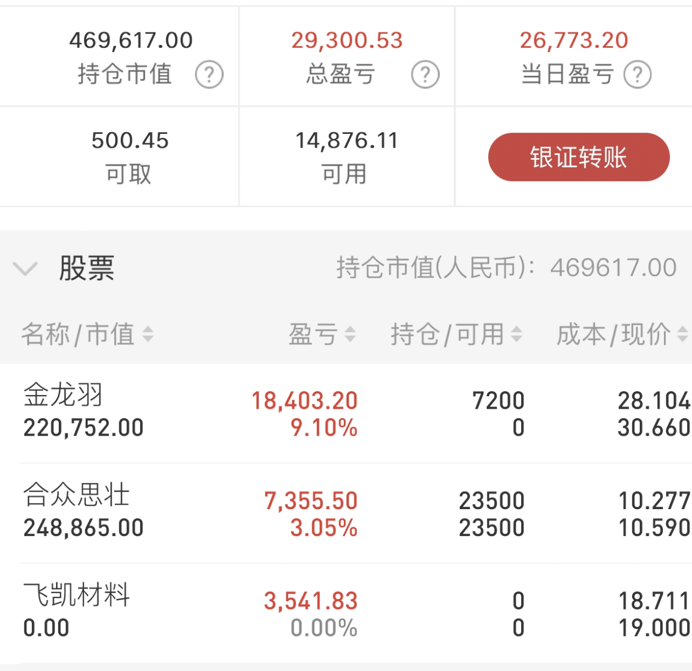The height and width of the screenshot is (671, 692).
Task: Click sort arrows next to 盈亏
Action: (x=350, y=334)
